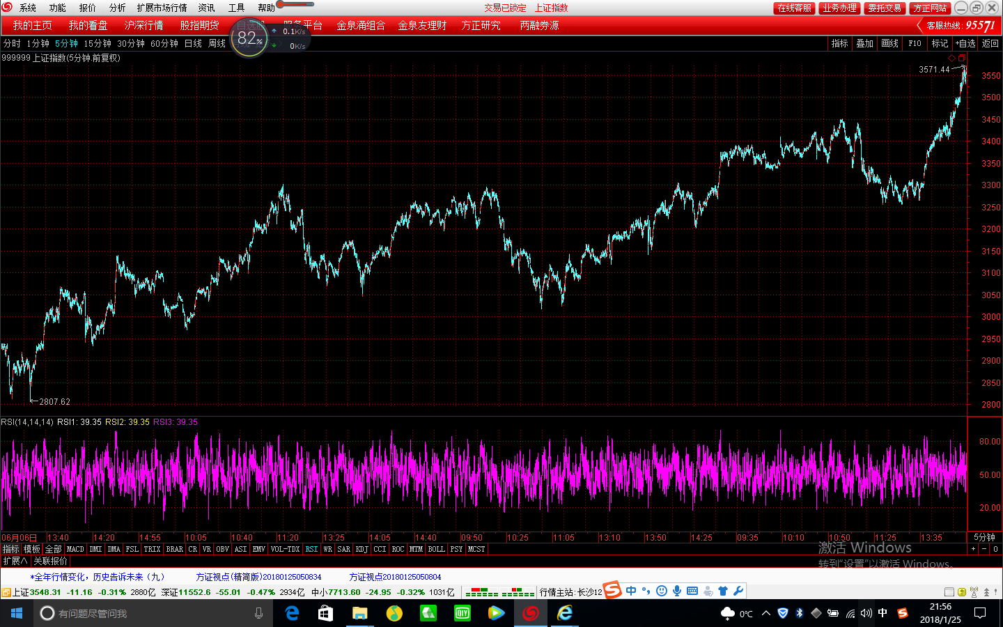Click the Sogou skin shirt icon
1003x627 pixels.
tap(723, 591)
